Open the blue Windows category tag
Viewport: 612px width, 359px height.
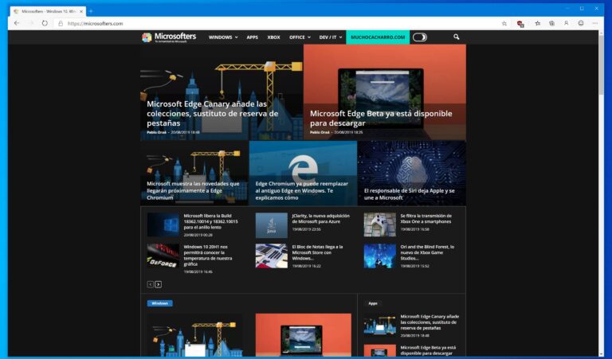159,303
